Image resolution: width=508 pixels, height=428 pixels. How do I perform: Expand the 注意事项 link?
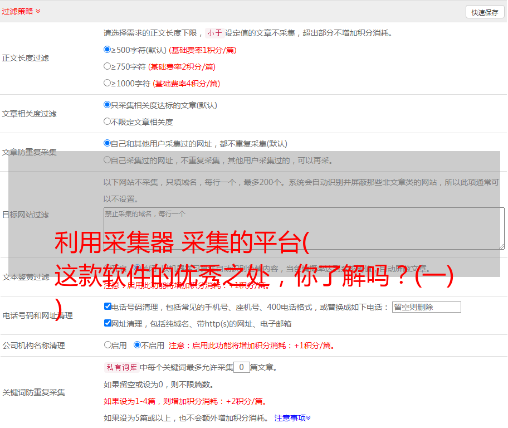click(292, 418)
